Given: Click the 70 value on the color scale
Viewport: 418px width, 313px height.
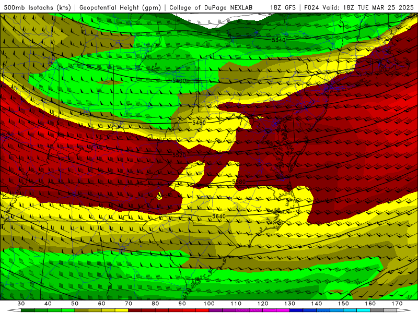Looking at the screenshot, I should (129, 304).
